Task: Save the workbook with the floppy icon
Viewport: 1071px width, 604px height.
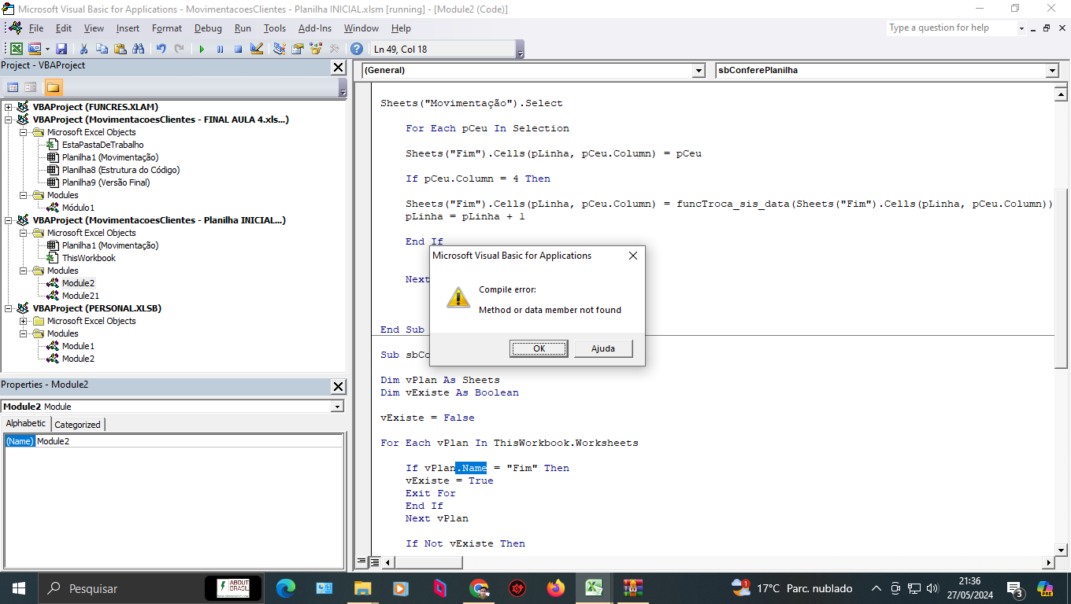Action: (61, 49)
